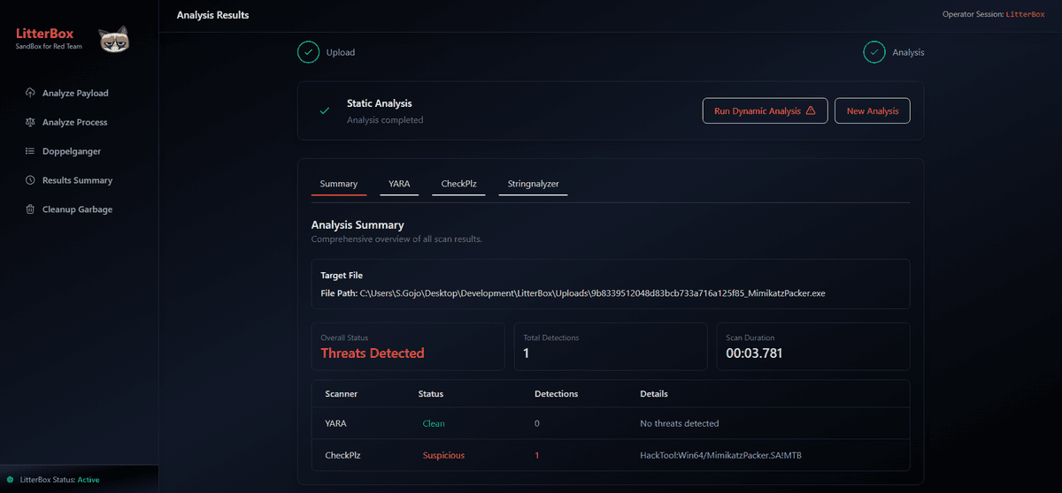Image resolution: width=1062 pixels, height=493 pixels.
Task: Click HackTool:Win64/MimikatzPacker.SA!MTB detail
Action: [720, 455]
